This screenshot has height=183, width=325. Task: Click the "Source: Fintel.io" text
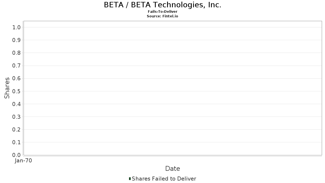(x=162, y=16)
